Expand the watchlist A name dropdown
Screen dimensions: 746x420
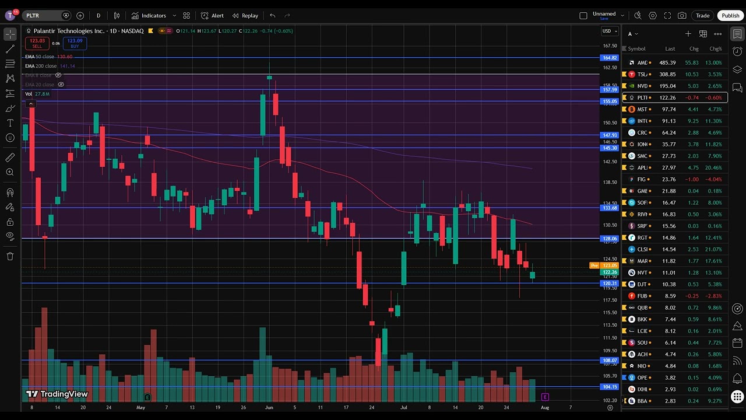point(633,34)
